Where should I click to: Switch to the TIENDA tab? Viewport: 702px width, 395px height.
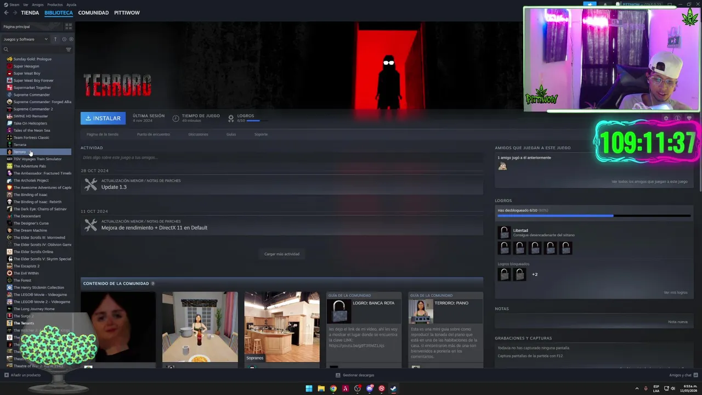click(30, 13)
